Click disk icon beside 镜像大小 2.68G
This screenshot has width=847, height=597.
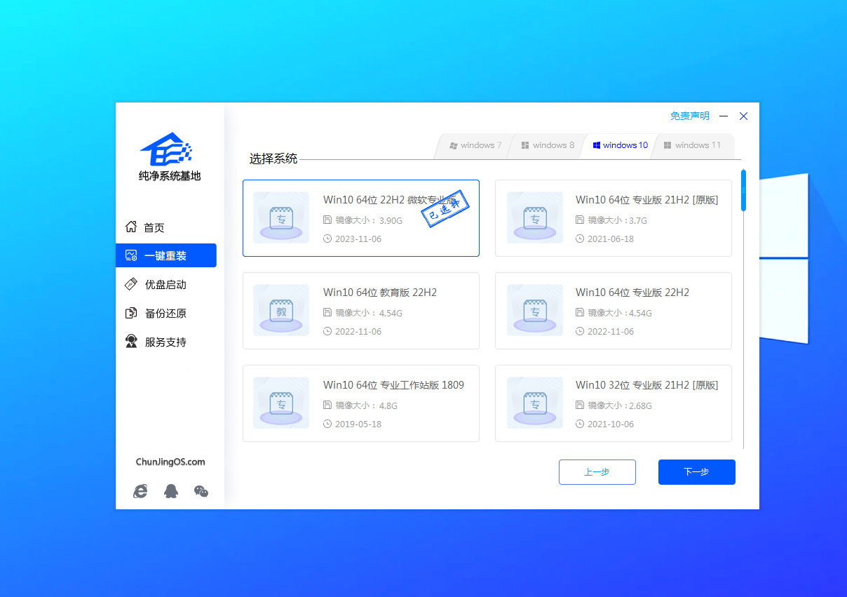580,405
